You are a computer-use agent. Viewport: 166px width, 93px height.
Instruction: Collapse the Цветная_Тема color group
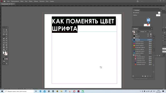[x=133, y=55]
